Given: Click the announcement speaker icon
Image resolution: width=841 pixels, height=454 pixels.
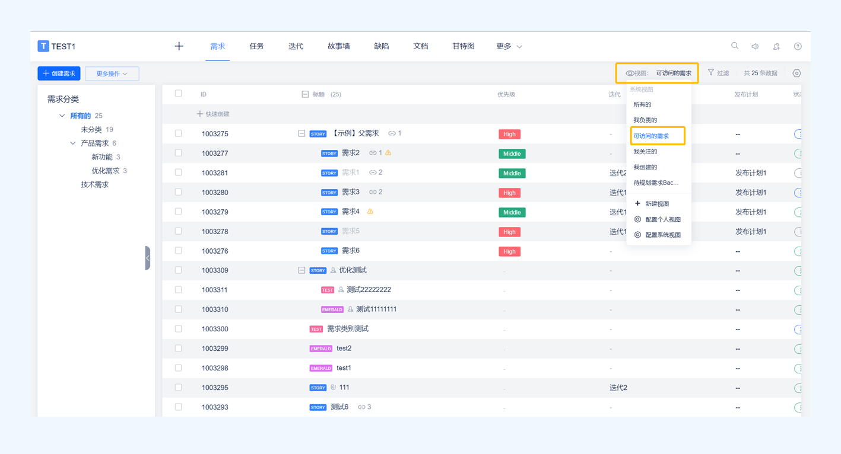Looking at the screenshot, I should click(755, 46).
